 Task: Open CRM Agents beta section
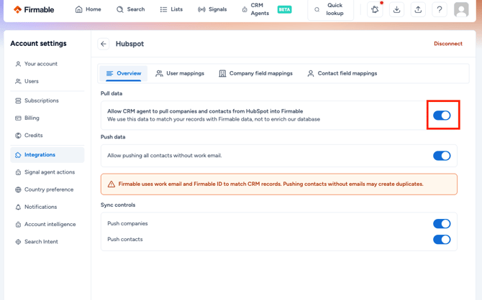[266, 9]
